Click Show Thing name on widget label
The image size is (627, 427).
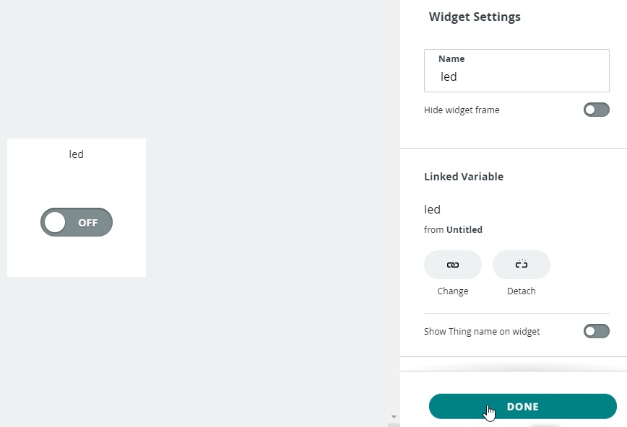click(x=482, y=332)
